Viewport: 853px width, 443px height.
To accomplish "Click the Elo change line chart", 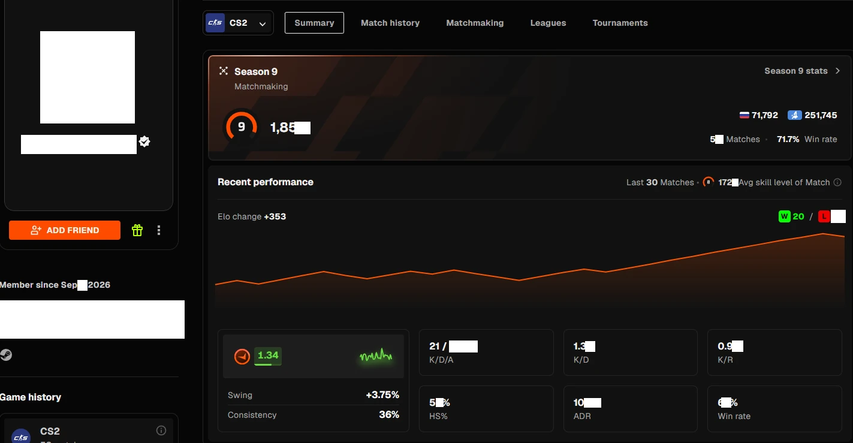I will click(530, 270).
